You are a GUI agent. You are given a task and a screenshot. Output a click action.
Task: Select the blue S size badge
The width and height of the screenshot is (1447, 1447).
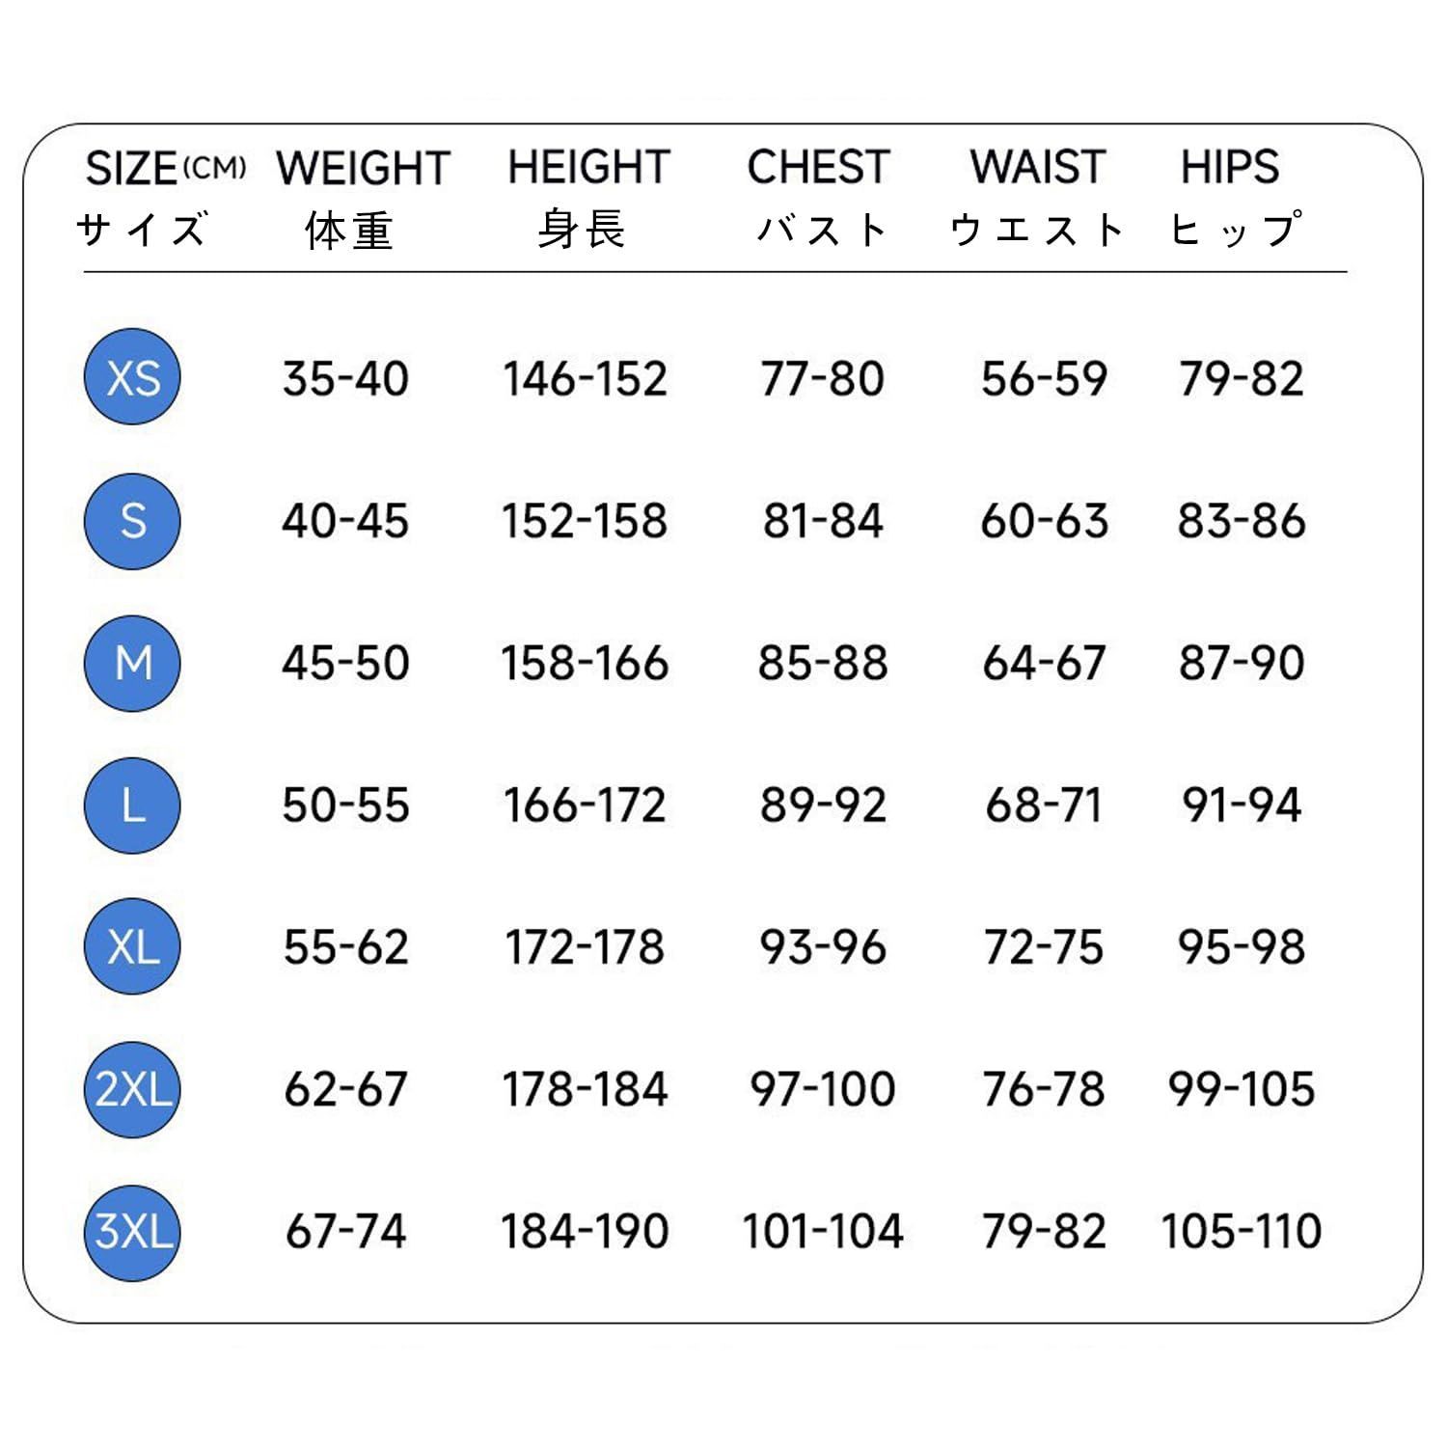click(x=133, y=521)
